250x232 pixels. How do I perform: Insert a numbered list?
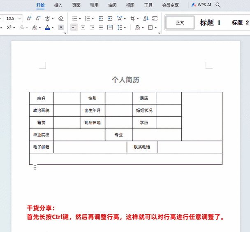(88, 19)
